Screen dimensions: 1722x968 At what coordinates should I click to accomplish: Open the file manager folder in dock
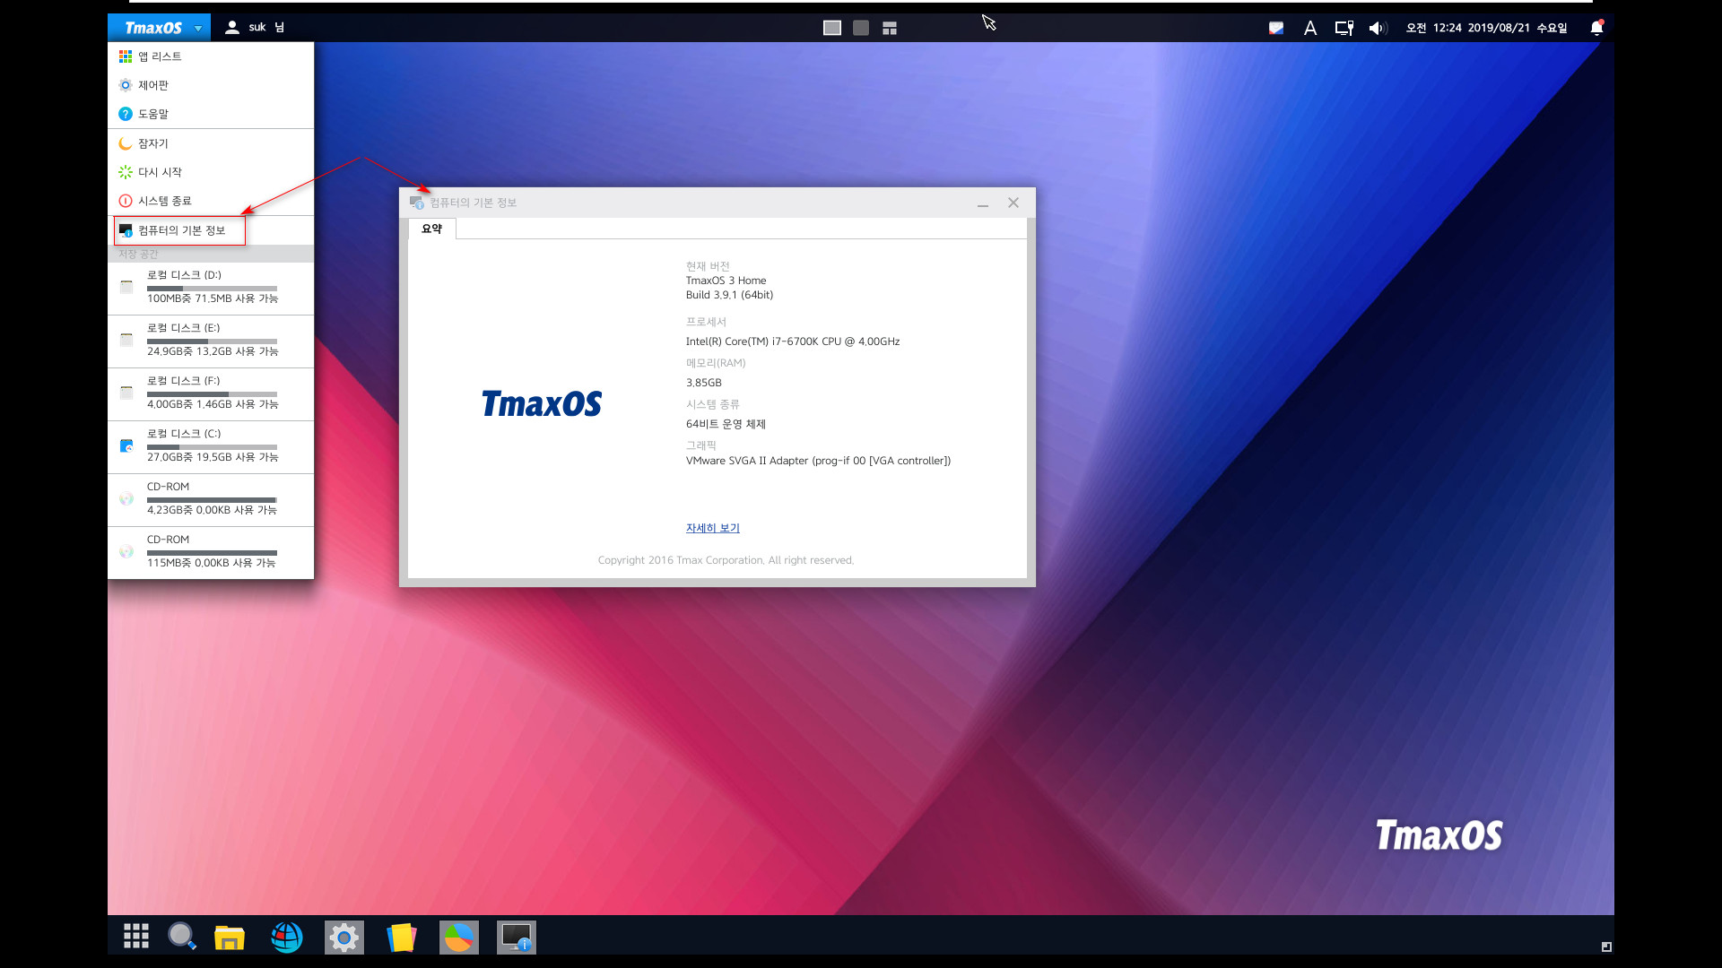coord(230,938)
